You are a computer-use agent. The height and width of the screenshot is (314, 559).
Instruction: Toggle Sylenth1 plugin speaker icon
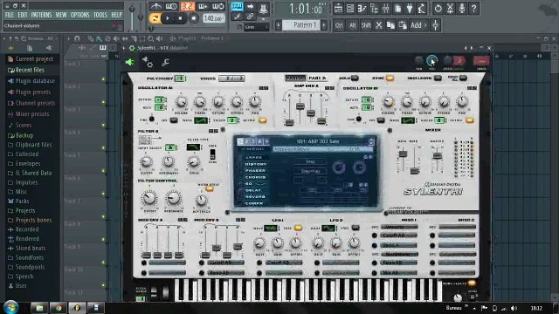130,62
